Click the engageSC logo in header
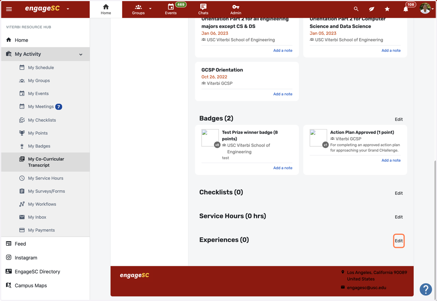The width and height of the screenshot is (437, 301). tap(42, 9)
